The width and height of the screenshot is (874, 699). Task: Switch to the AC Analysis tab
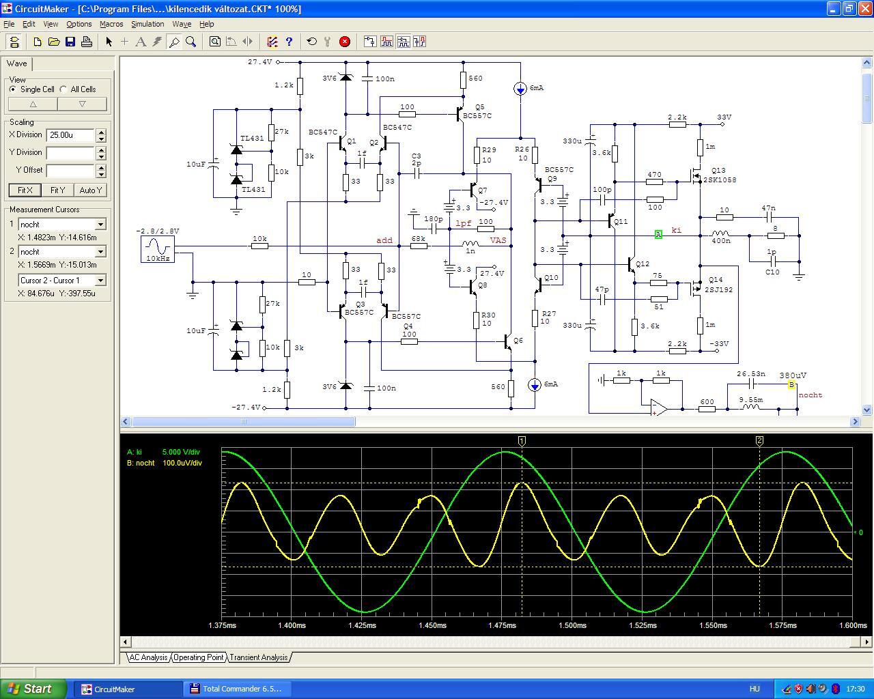click(x=148, y=657)
